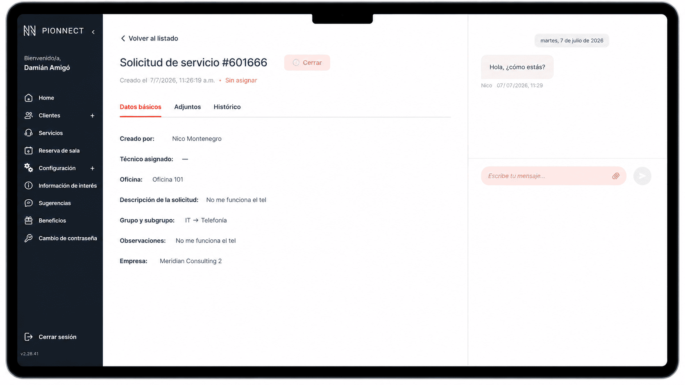685x385 pixels.
Task: Expand the Clientes submenu plus
Action: click(x=93, y=116)
